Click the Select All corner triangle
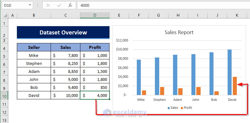This screenshot has width=250, height=123. 4,15
